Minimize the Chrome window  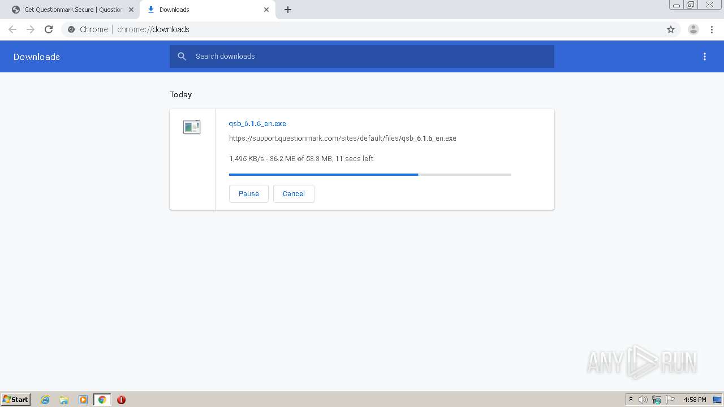[x=676, y=5]
